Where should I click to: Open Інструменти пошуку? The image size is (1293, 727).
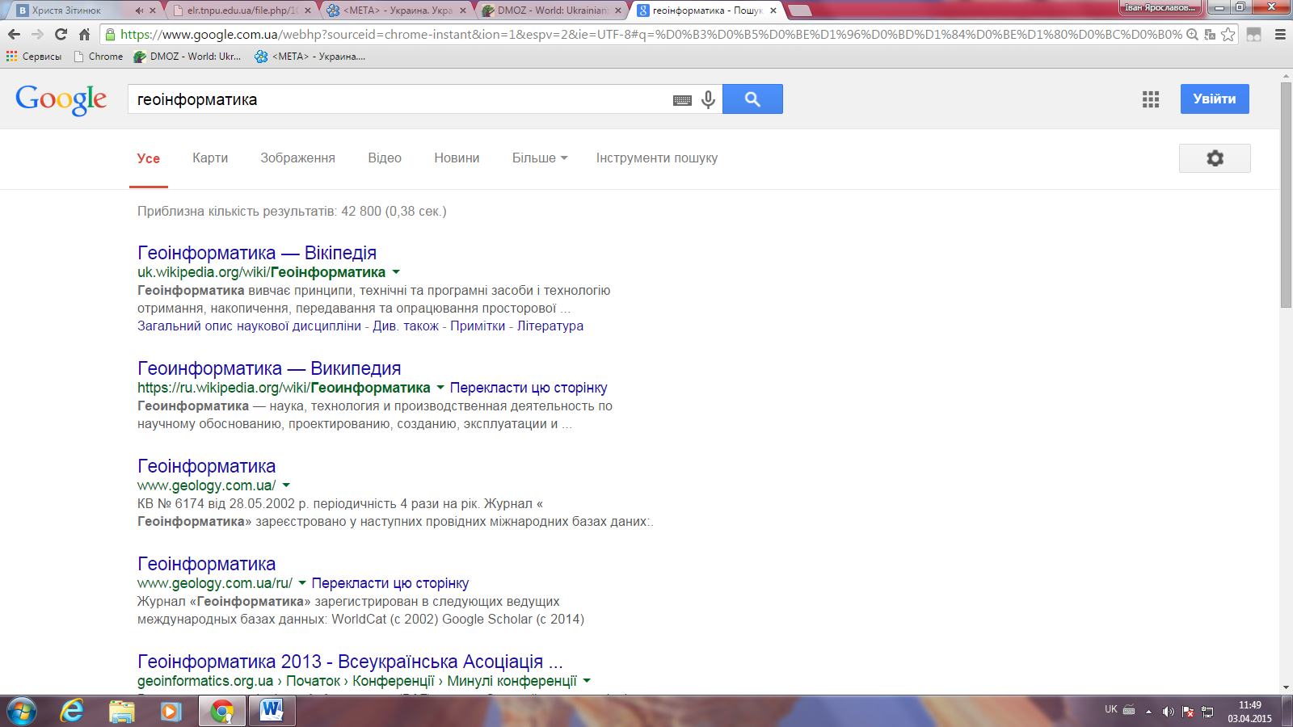point(657,158)
